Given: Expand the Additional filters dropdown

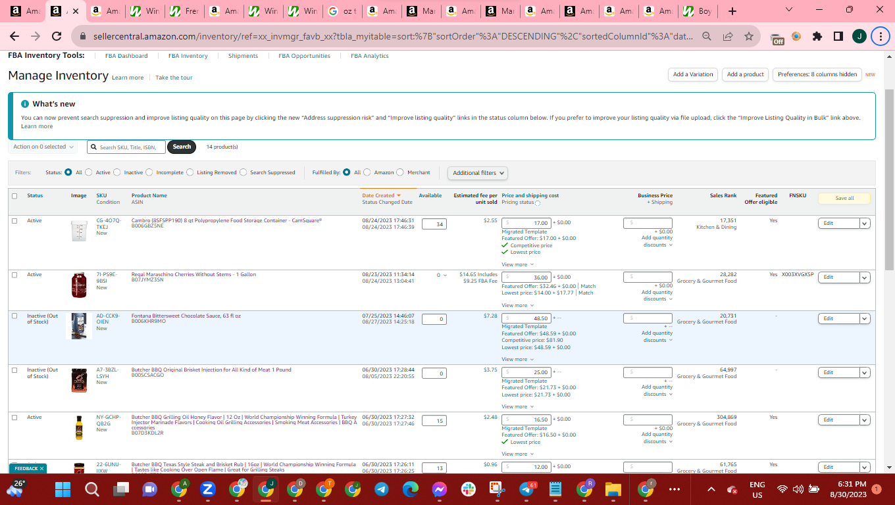Looking at the screenshot, I should [478, 173].
